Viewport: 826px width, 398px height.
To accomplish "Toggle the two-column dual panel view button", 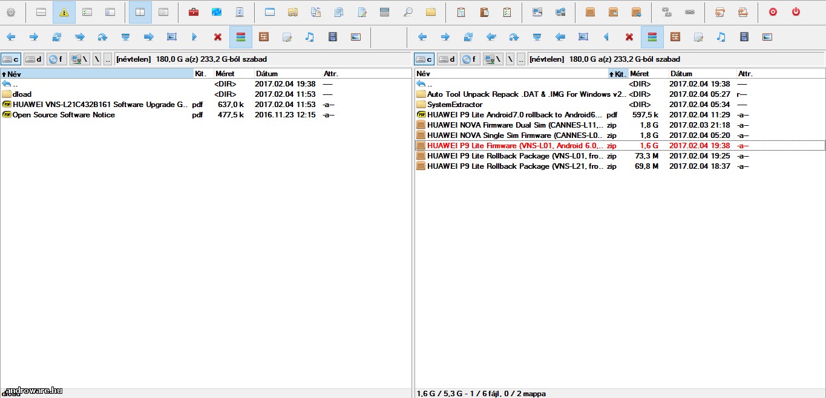I will [x=140, y=12].
